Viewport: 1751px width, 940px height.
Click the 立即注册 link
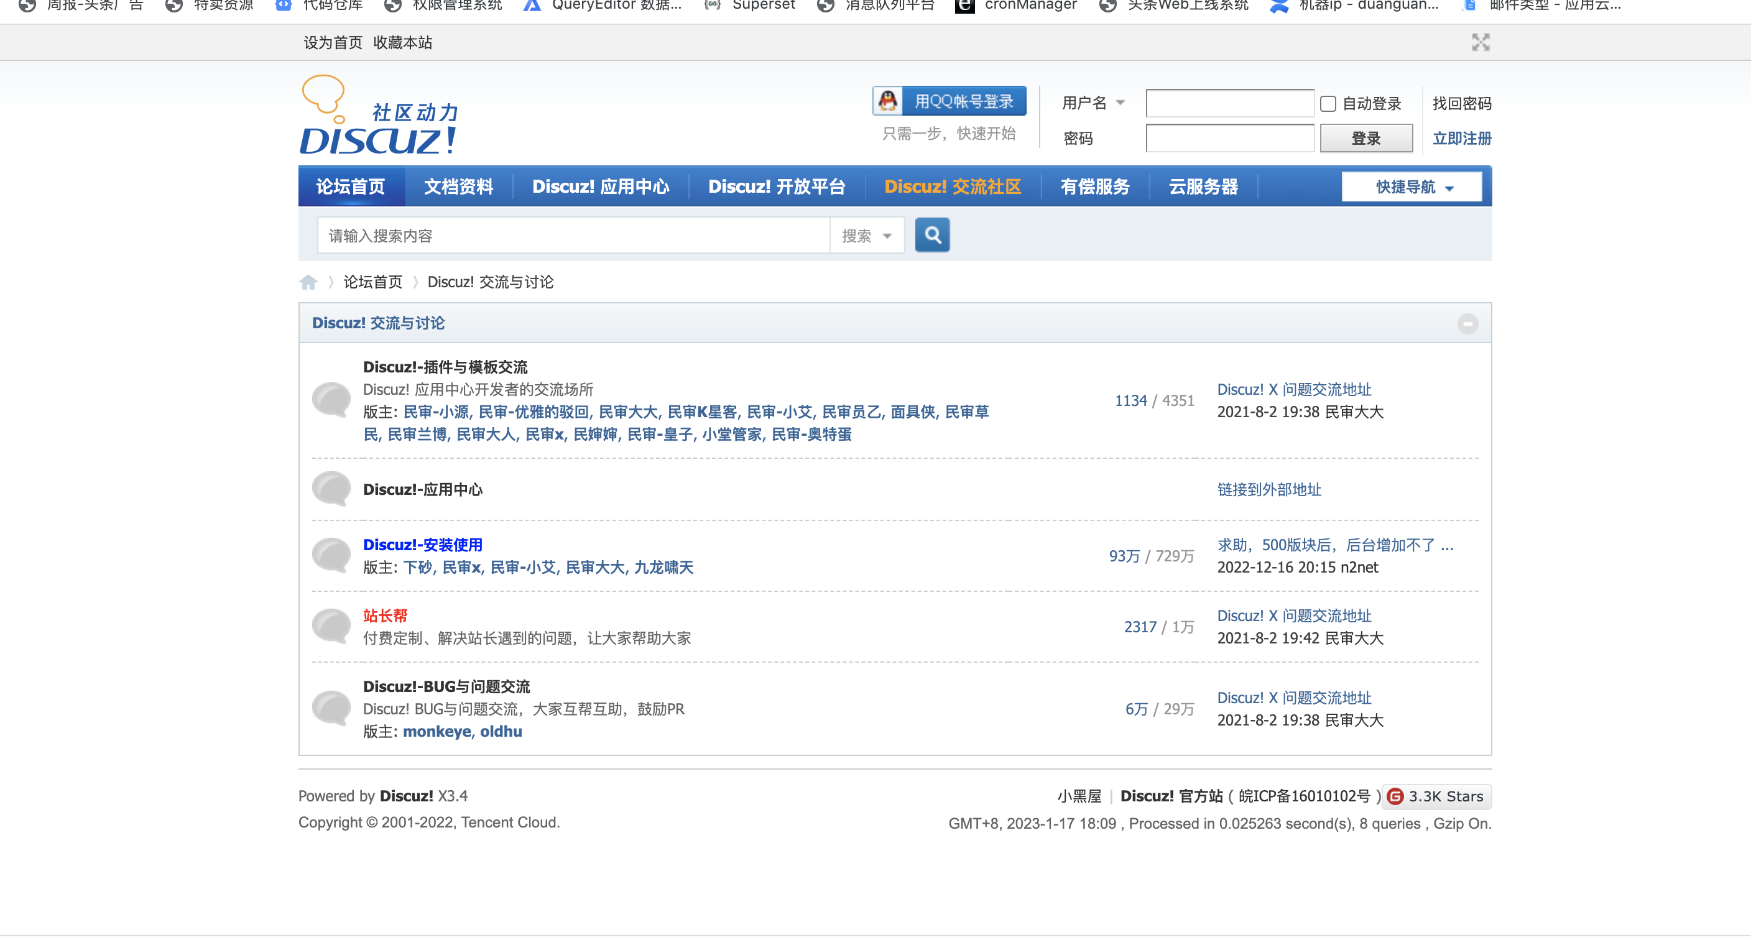1462,139
